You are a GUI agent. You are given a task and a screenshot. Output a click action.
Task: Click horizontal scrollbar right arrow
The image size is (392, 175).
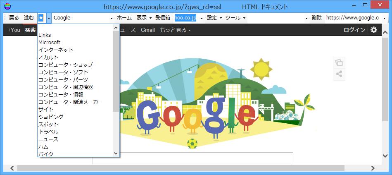[x=373, y=168]
